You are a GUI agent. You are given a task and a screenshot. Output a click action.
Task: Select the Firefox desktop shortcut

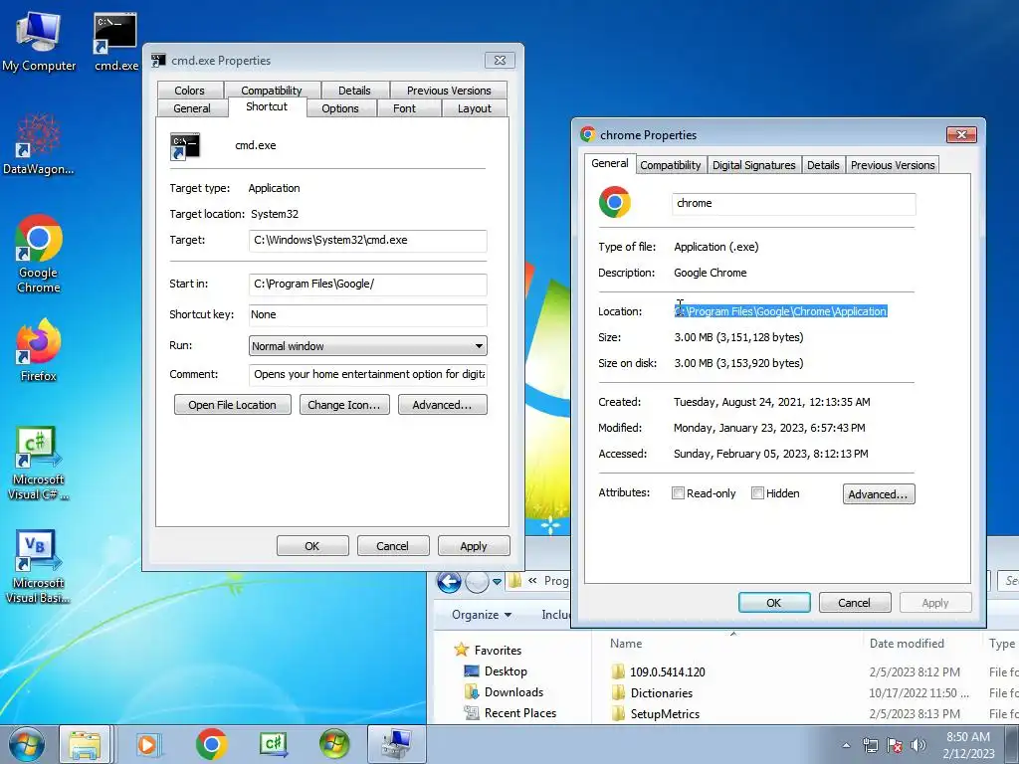39,349
